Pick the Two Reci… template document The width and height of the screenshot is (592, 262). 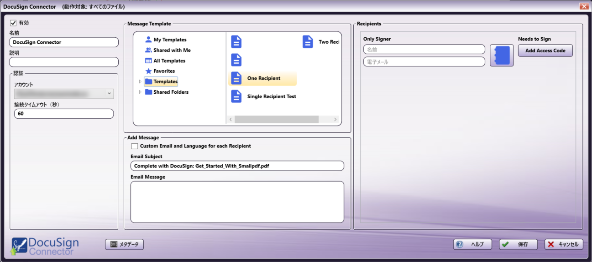coord(321,42)
